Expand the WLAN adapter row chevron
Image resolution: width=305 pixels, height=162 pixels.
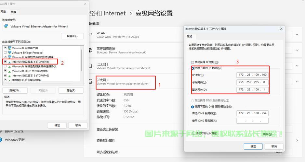(297, 34)
